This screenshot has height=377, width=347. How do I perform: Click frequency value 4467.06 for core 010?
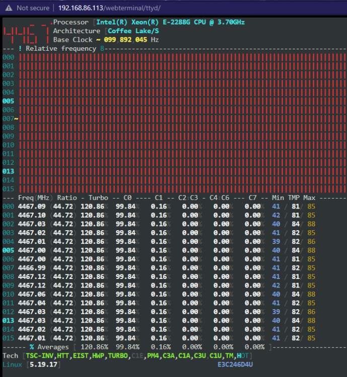32,294
